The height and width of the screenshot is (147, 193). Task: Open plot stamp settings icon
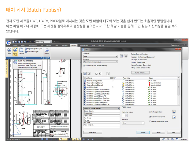[174, 112]
